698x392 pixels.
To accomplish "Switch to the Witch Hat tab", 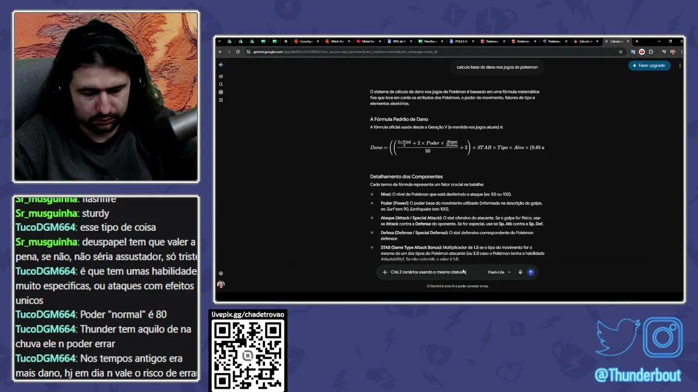I will (339, 41).
